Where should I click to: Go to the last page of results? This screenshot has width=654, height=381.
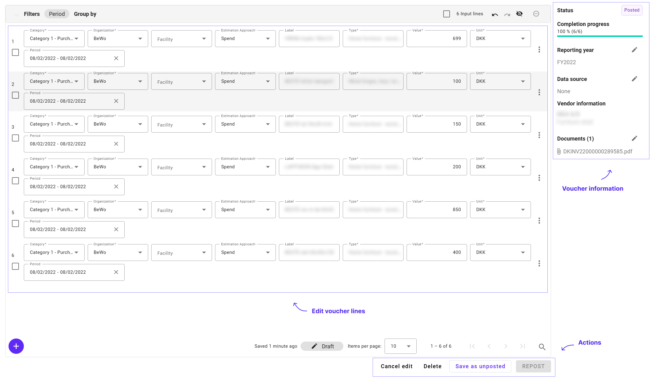click(523, 346)
